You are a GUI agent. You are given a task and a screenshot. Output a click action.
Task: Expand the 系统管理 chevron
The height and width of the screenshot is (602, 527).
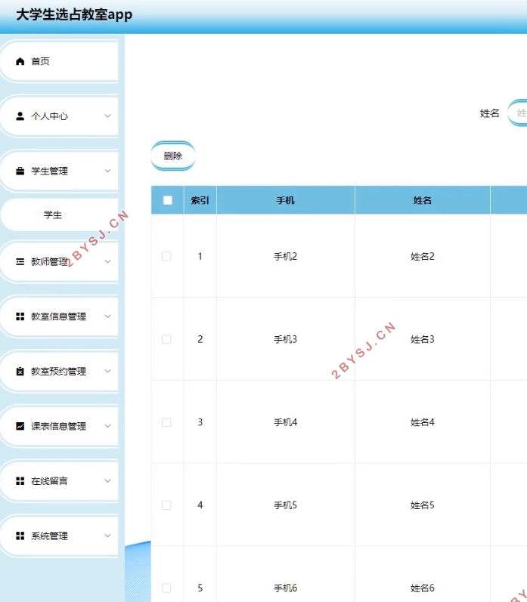108,536
